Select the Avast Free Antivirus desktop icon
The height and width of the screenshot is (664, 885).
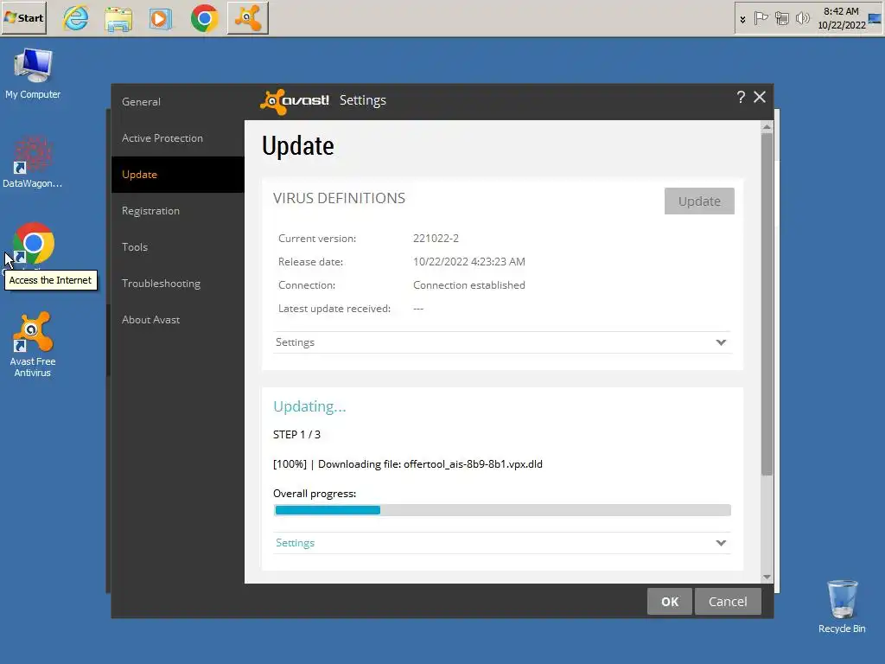pyautogui.click(x=33, y=344)
